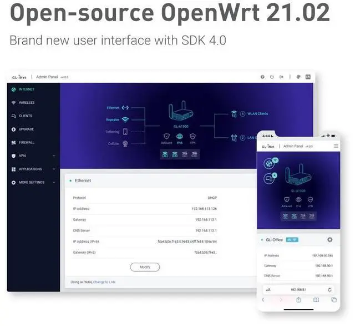The height and width of the screenshot is (326, 355).
Task: Open Firewall in the sidebar
Action: coord(26,143)
